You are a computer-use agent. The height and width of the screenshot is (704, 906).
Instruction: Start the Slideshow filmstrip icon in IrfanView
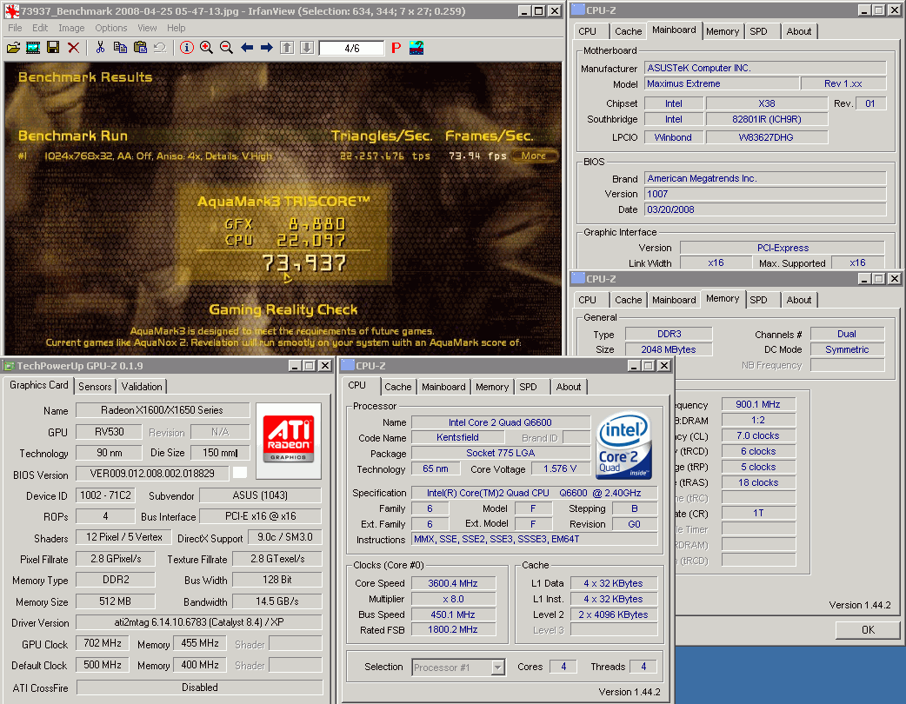[x=33, y=47]
